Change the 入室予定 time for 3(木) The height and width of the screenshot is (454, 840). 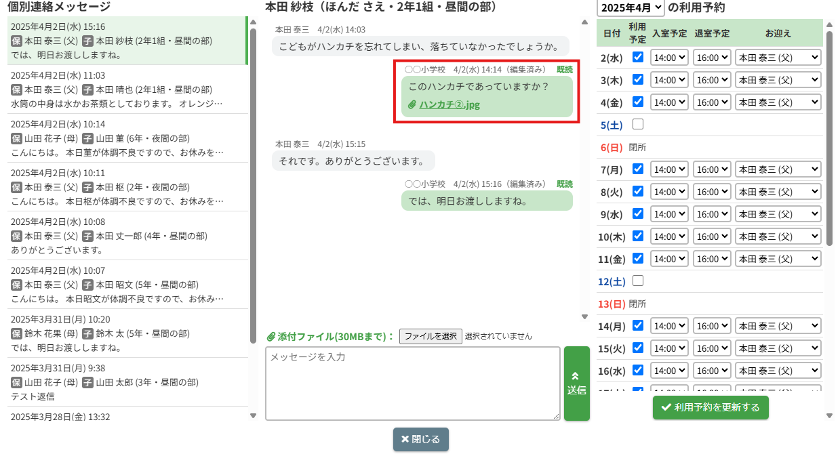tap(669, 80)
